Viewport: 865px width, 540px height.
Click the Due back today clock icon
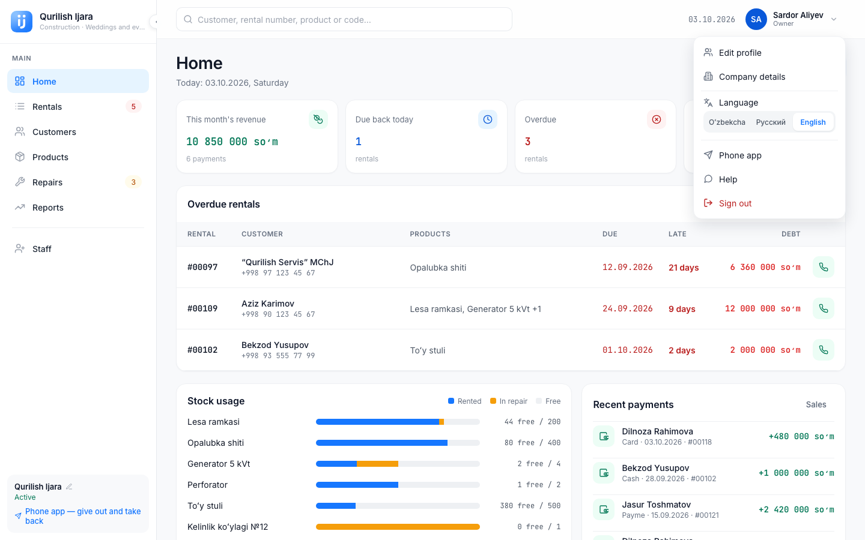[488, 119]
